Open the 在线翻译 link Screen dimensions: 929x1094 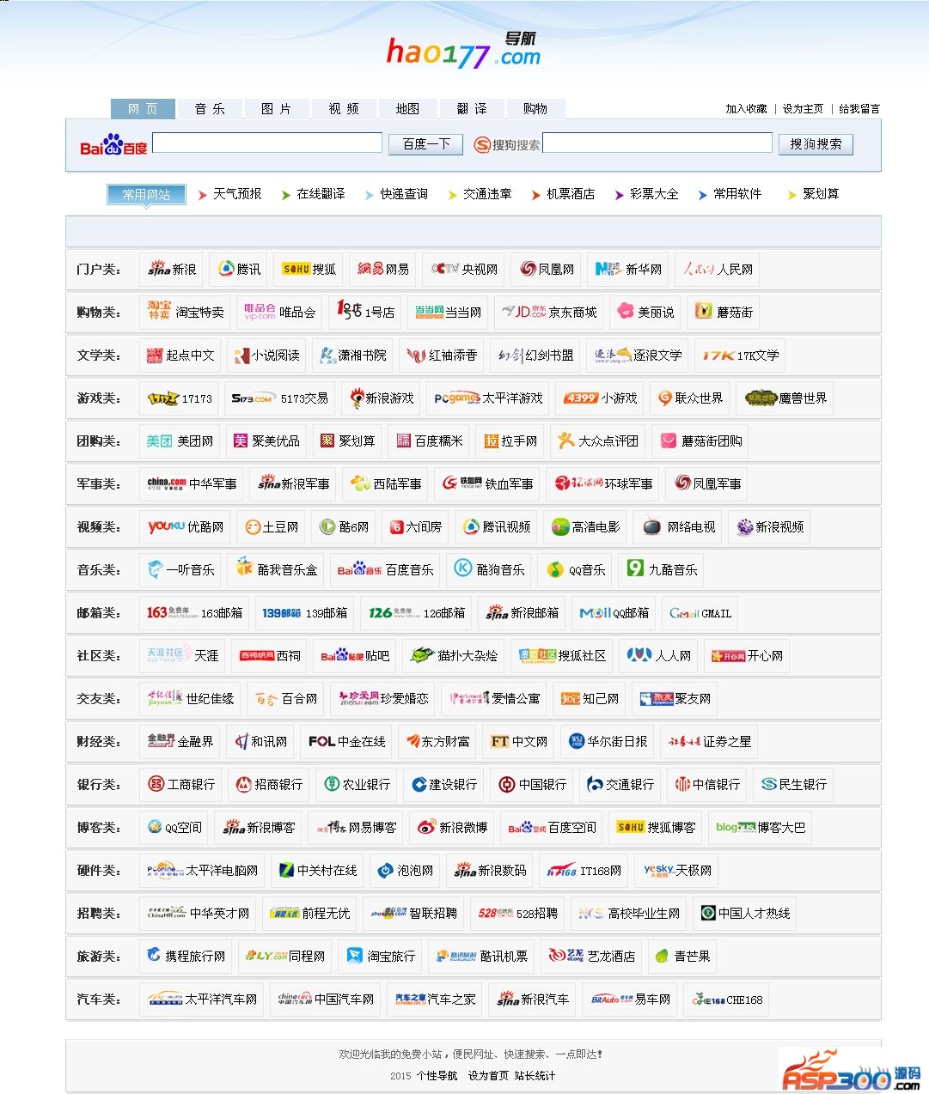click(321, 194)
